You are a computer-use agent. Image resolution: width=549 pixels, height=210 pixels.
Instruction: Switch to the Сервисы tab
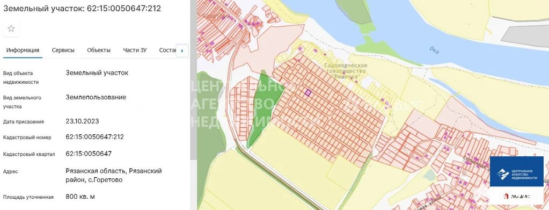click(x=63, y=50)
